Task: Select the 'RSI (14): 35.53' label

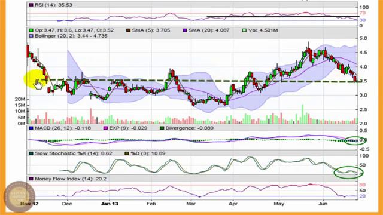Action: tap(53, 5)
